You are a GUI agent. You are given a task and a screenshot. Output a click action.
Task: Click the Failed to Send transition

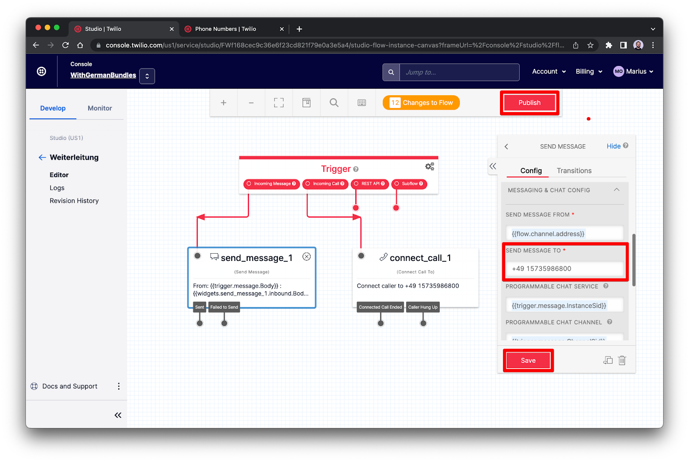224,307
